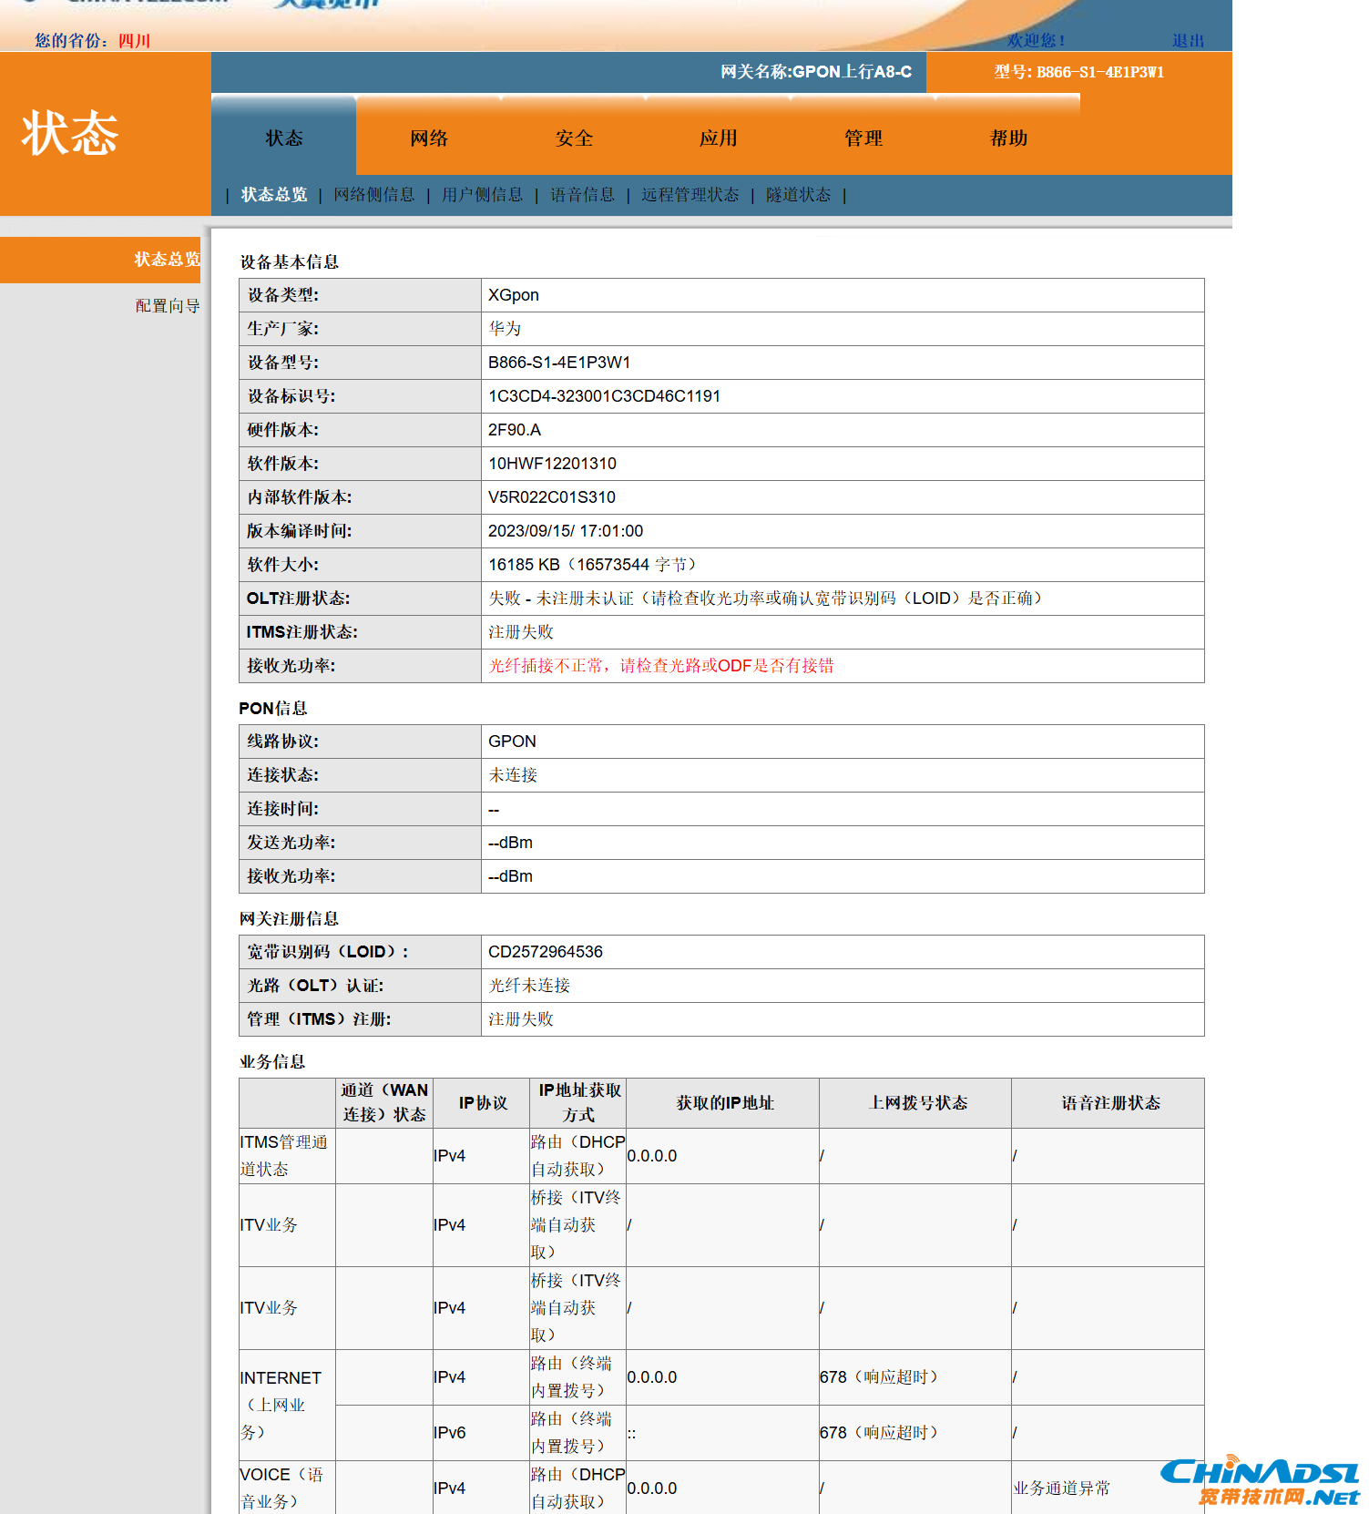Click the software version 10HWF12201310
The height and width of the screenshot is (1514, 1369).
[552, 464]
